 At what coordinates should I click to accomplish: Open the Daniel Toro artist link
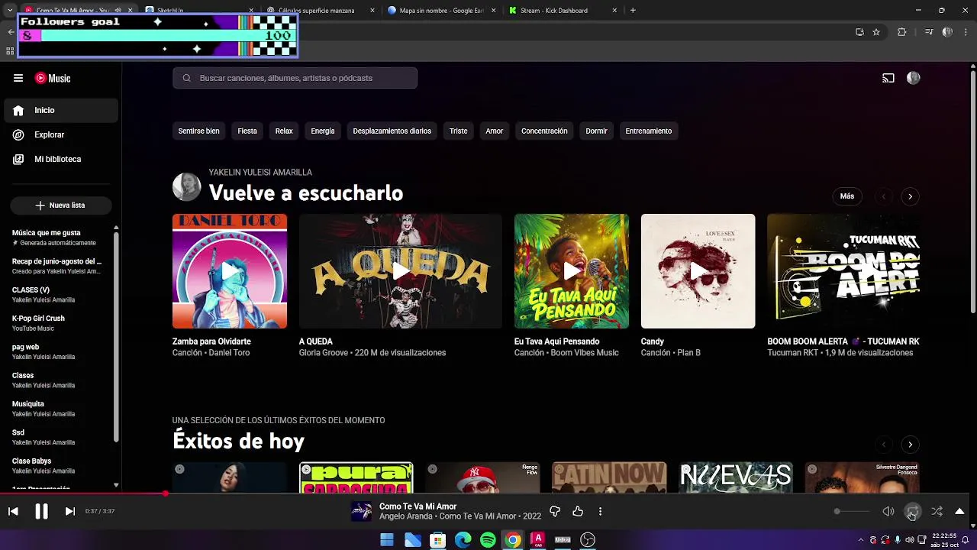[229, 353]
